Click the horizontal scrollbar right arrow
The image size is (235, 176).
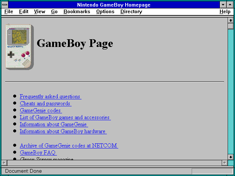point(224,163)
